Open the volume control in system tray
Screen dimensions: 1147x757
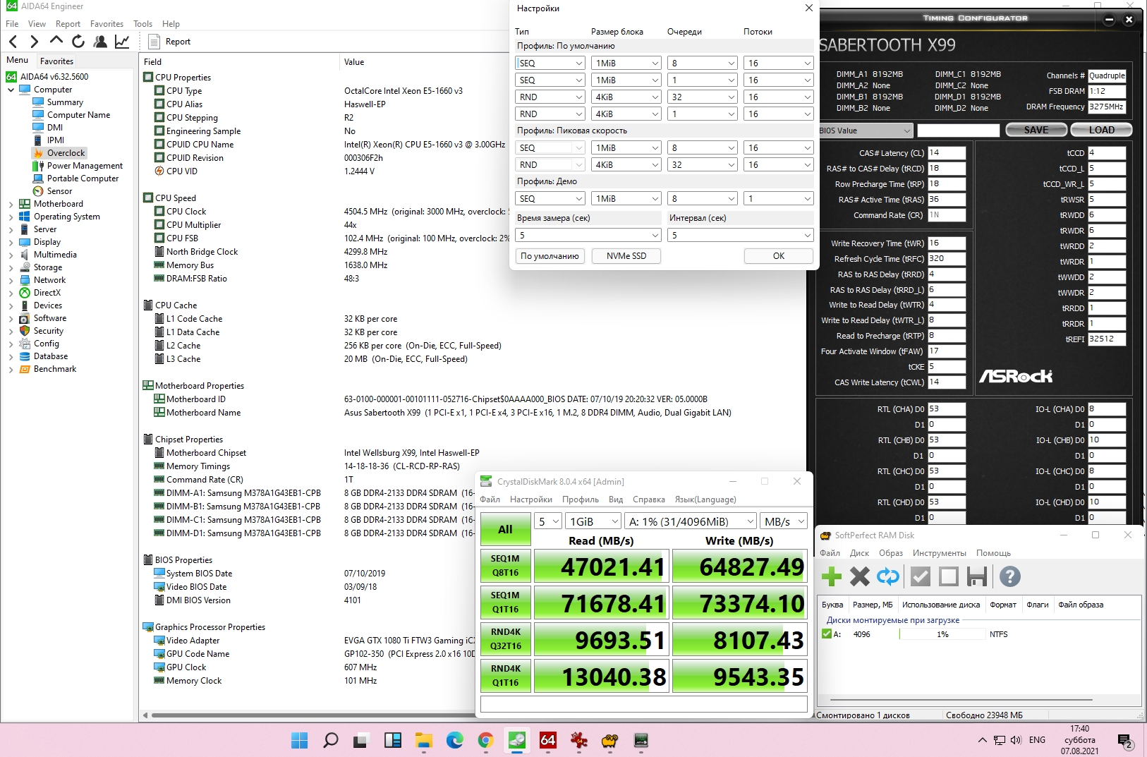pos(1016,740)
